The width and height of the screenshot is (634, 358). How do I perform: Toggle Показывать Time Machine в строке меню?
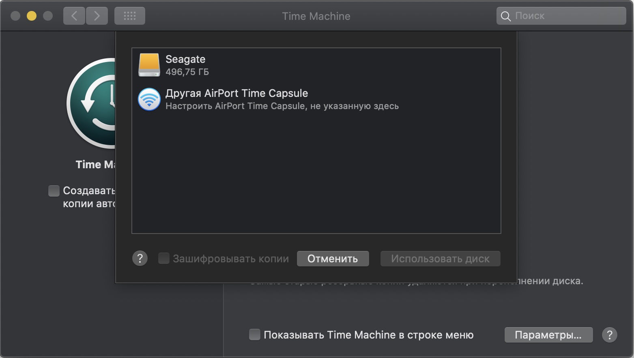(x=255, y=334)
